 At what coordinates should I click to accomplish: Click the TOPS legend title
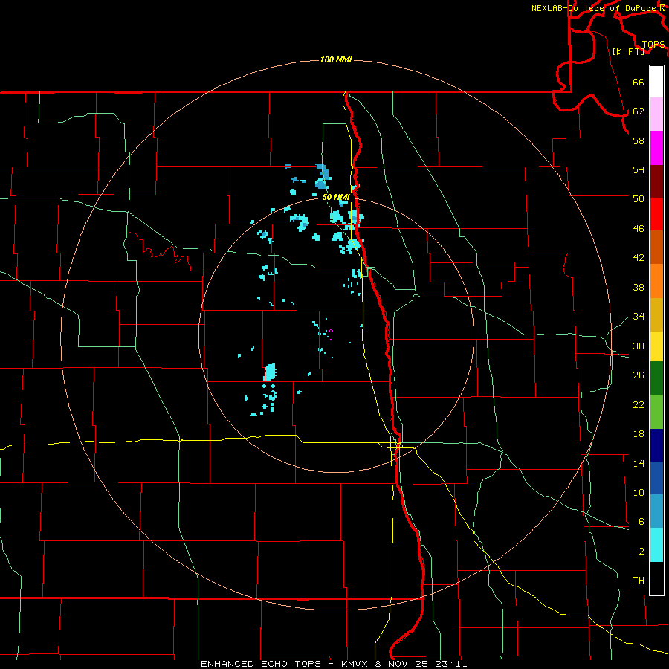[653, 44]
